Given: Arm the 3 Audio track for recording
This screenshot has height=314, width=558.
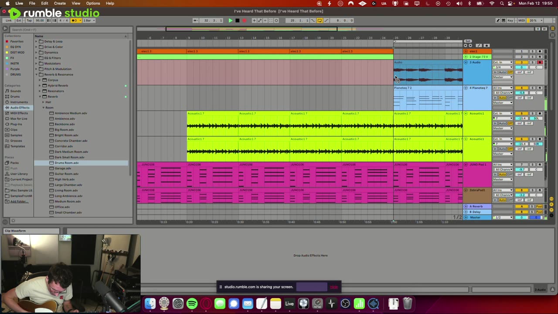Looking at the screenshot, I should [x=540, y=62].
